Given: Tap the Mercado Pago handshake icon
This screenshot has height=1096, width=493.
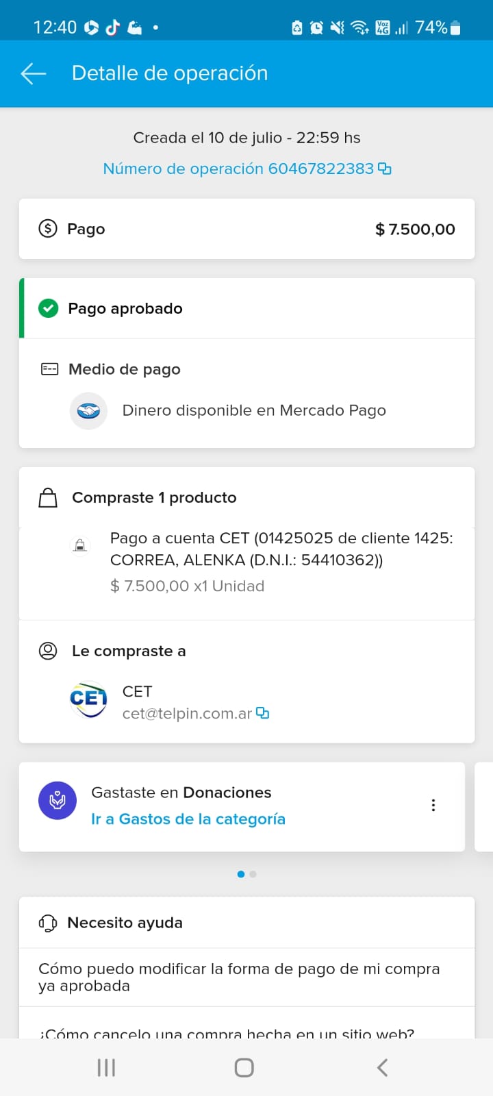Looking at the screenshot, I should click(88, 411).
